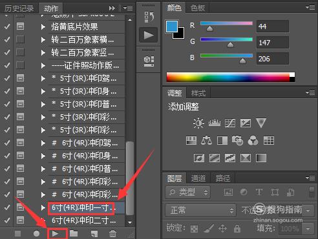This screenshot has width=318, height=239.
Task: Toggle checkmark for 证件照动作版 action
Action: (x=7, y=65)
